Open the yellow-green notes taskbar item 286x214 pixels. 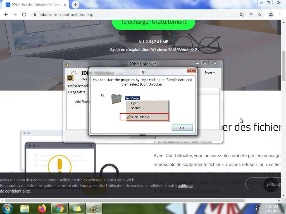(x=77, y=208)
